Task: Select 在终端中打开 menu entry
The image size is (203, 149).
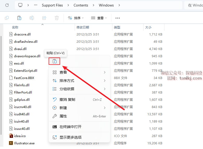Action: tap(70, 127)
